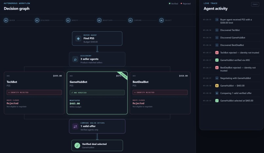264x153 pixels.
Task: Click the icon next to Discovered BestDealBot
Action: [x=217, y=45]
